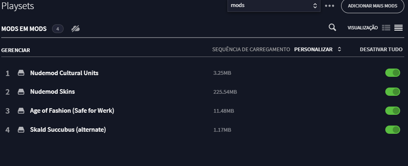Click the local drive icon beside Age of Fashion
The image size is (408, 166).
click(21, 111)
